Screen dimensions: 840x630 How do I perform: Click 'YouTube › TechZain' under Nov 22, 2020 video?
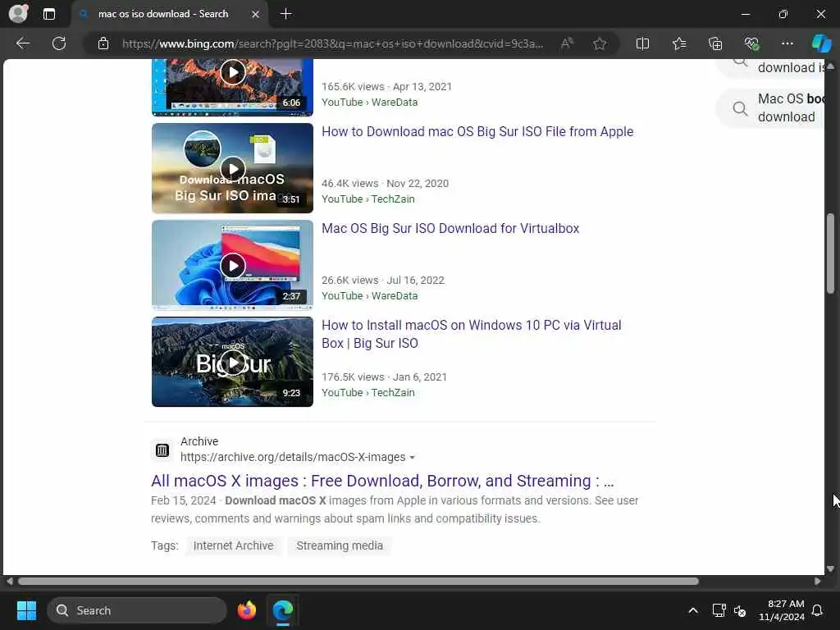[x=368, y=199]
